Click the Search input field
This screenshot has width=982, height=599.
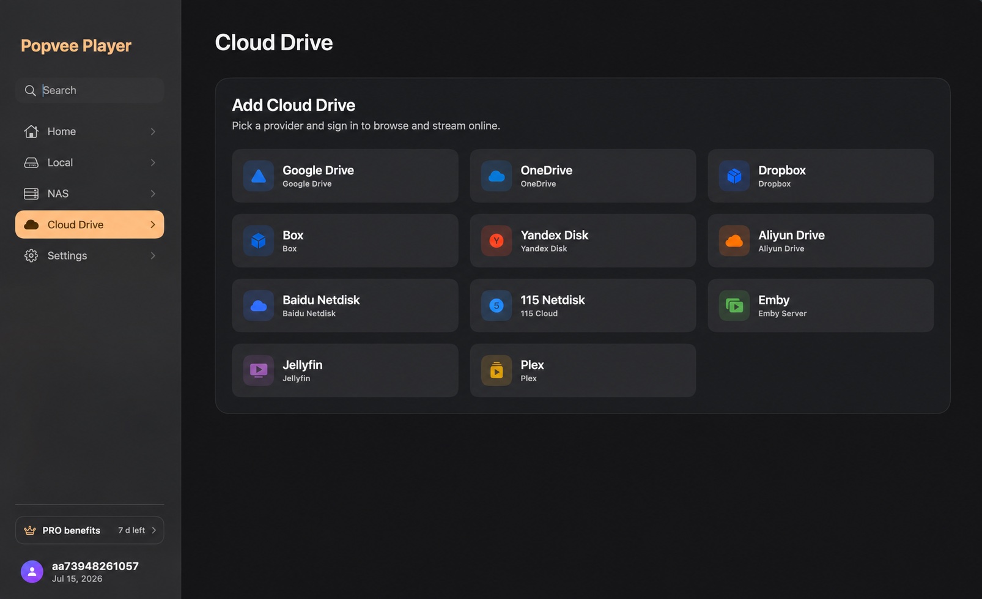[x=90, y=91]
